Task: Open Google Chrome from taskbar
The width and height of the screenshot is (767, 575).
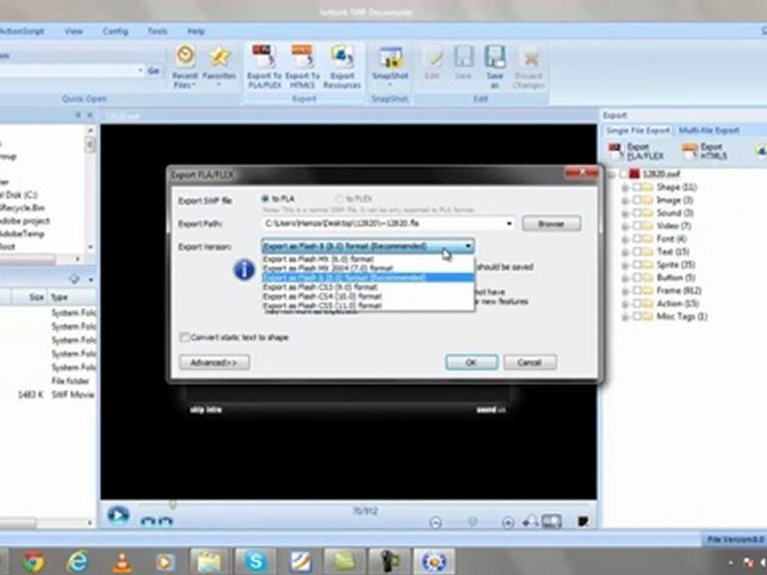Action: (x=33, y=561)
